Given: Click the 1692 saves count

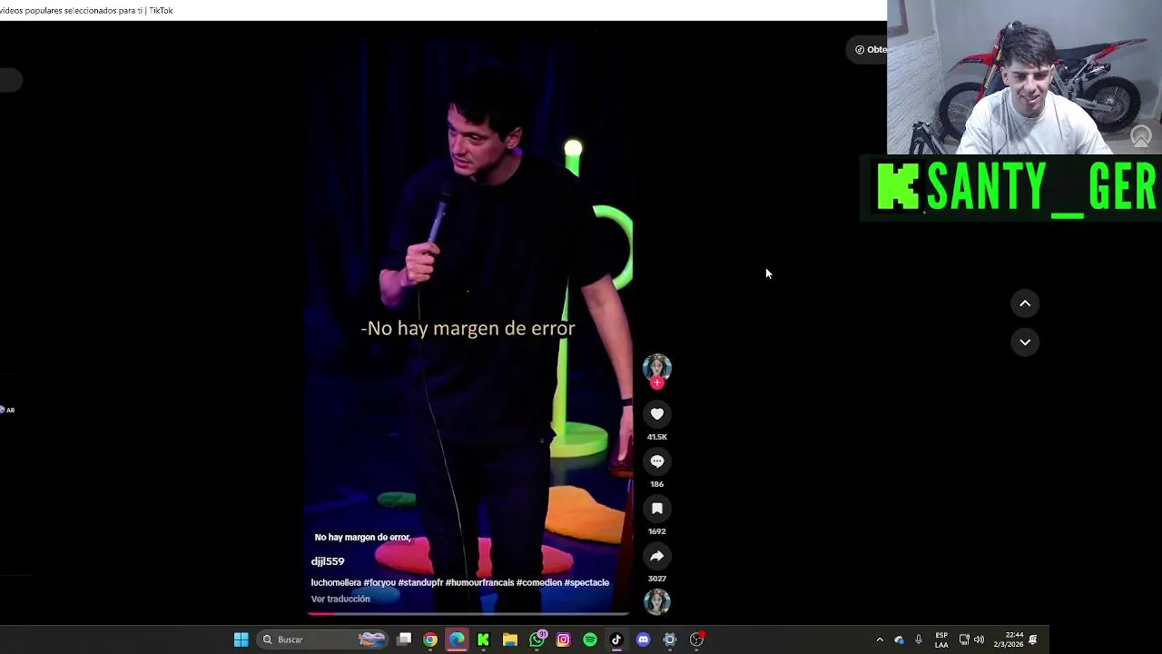Looking at the screenshot, I should (x=657, y=531).
